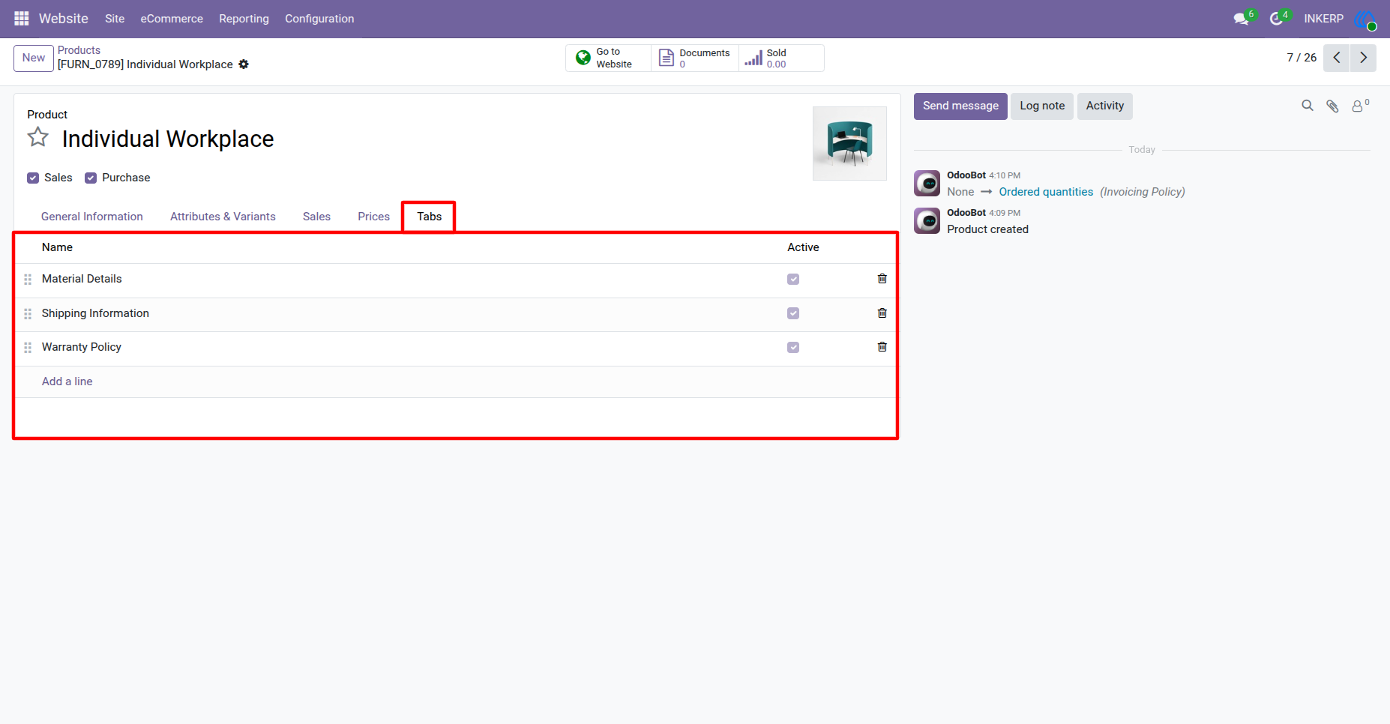The image size is (1390, 724).
Task: Click the Individual Workplace product image
Action: (x=849, y=143)
